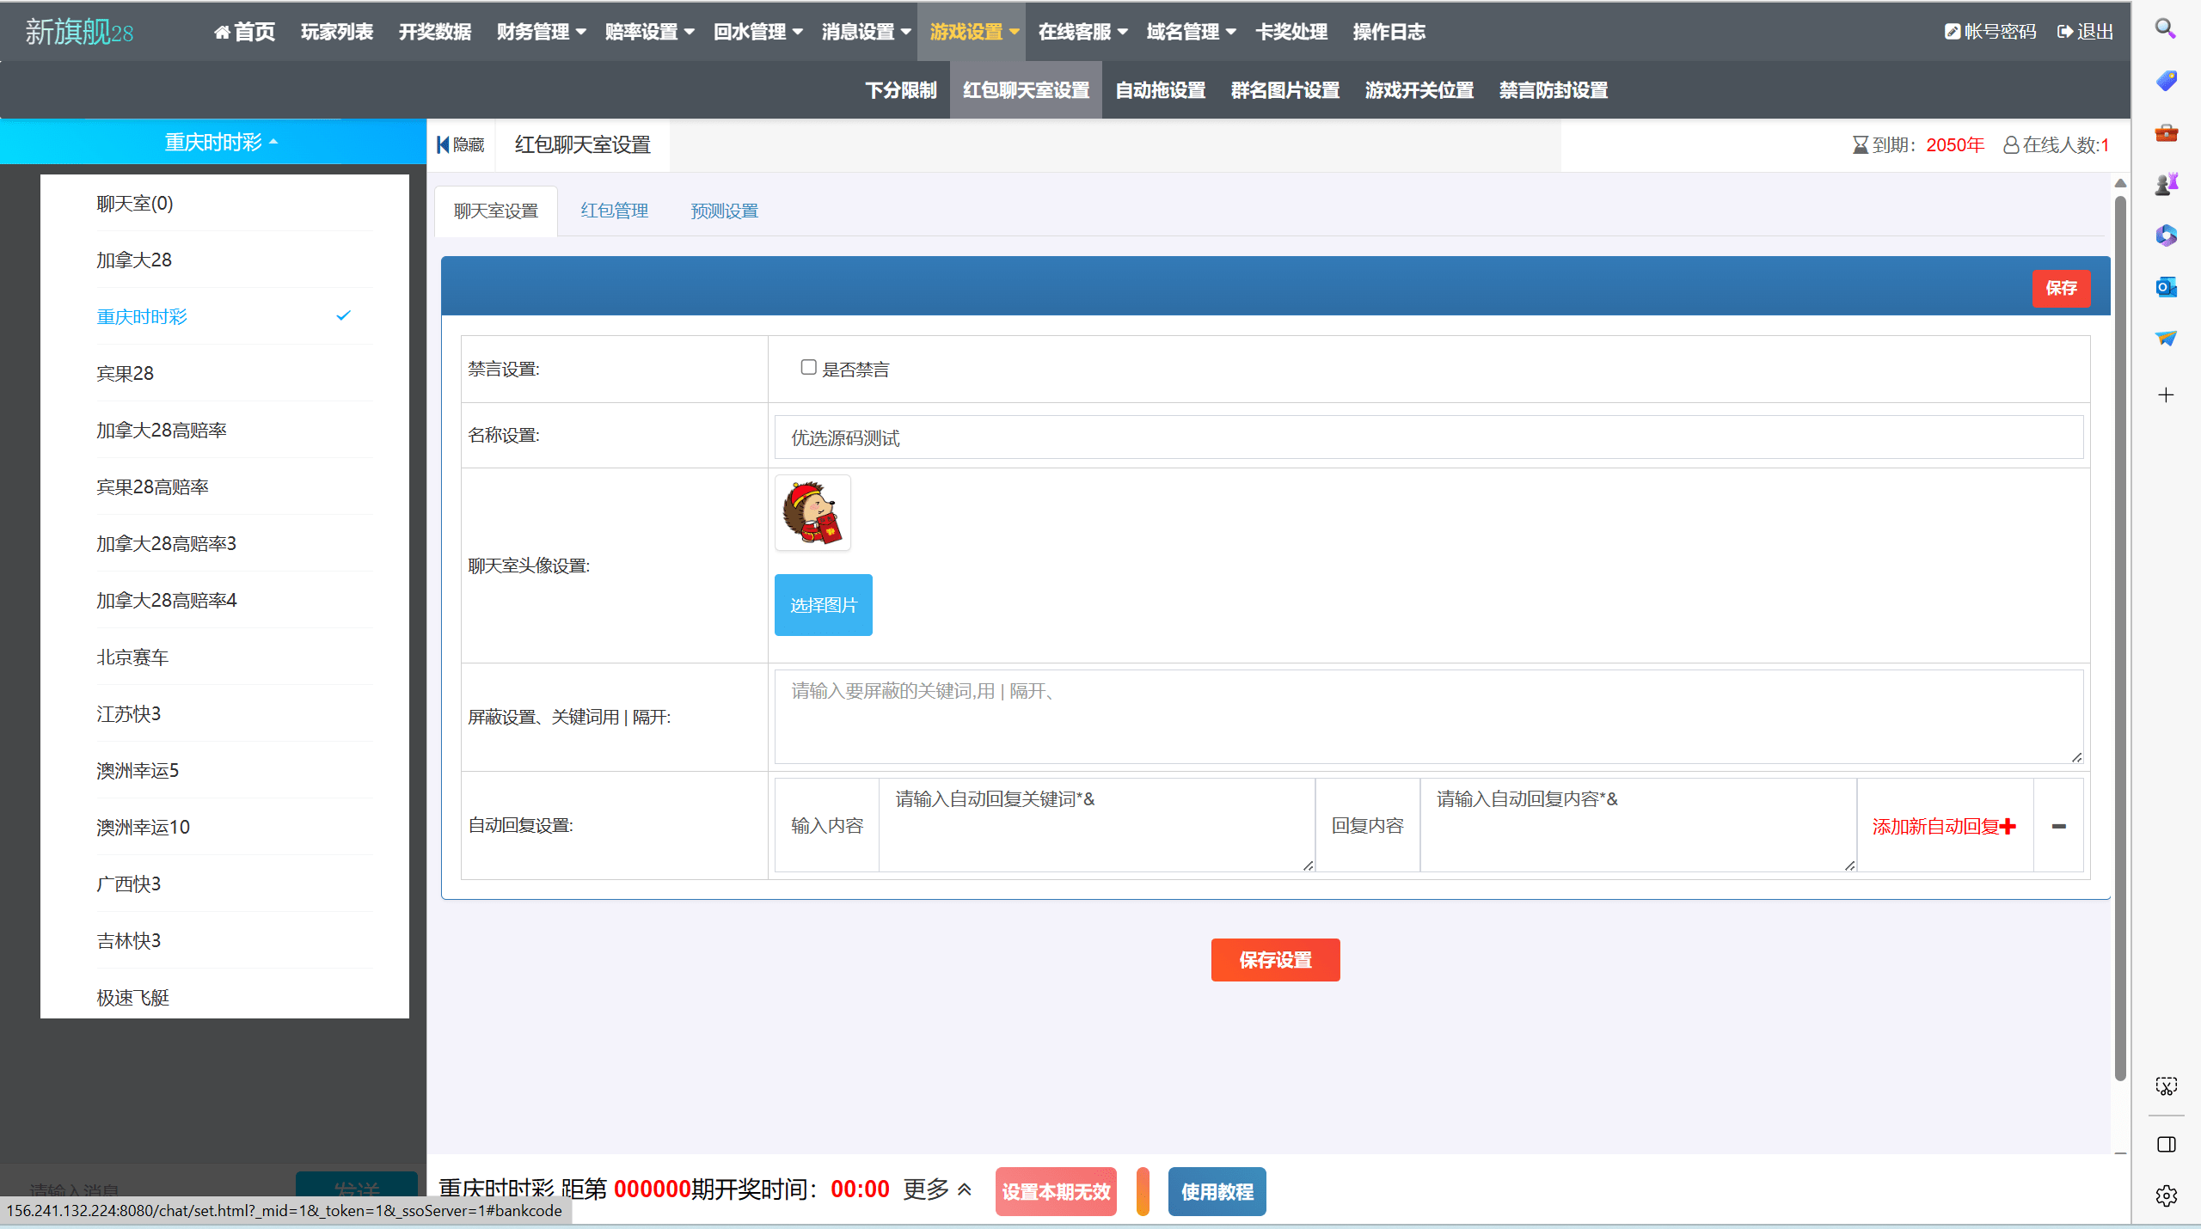Open the red toolbox icon in sidebar
Image resolution: width=2201 pixels, height=1229 pixels.
(x=2166, y=132)
